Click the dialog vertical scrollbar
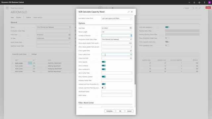212x119 pixels. 135,50
